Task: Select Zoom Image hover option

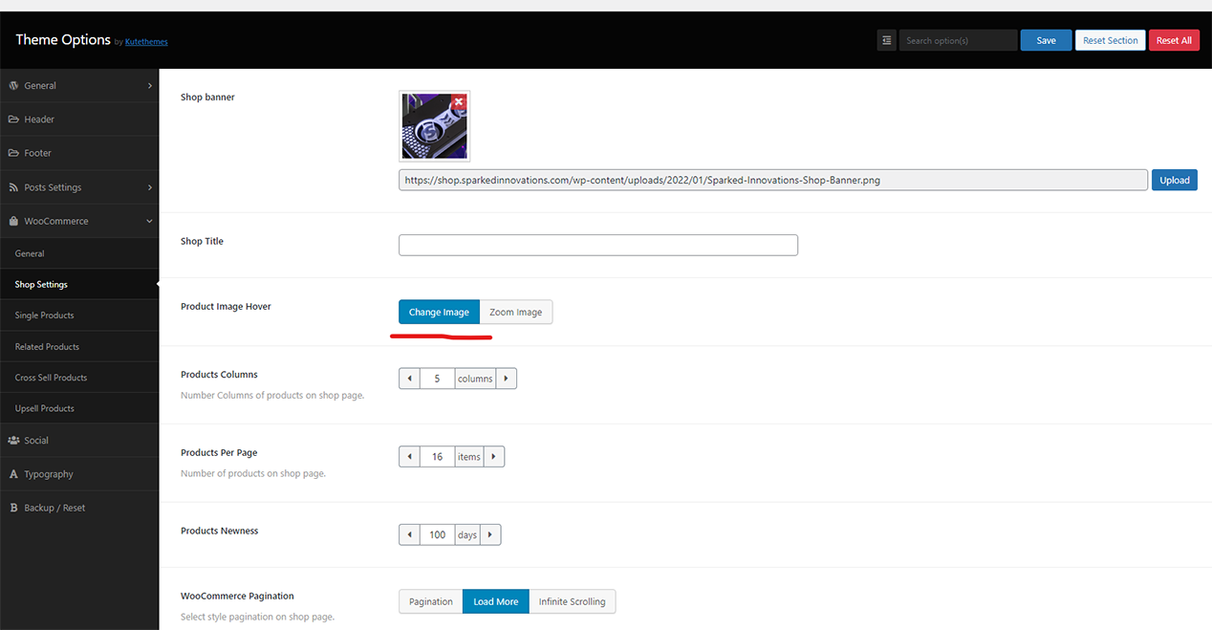Action: click(x=516, y=312)
